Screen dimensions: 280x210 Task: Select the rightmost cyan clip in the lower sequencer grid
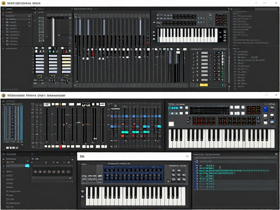159,126
